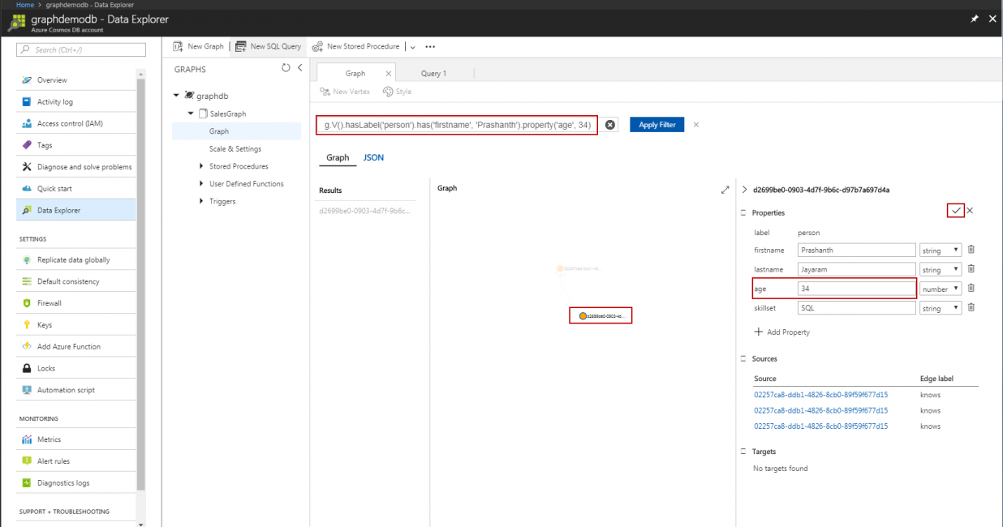Click the Apply Filter button
Image resolution: width=1003 pixels, height=527 pixels.
657,125
